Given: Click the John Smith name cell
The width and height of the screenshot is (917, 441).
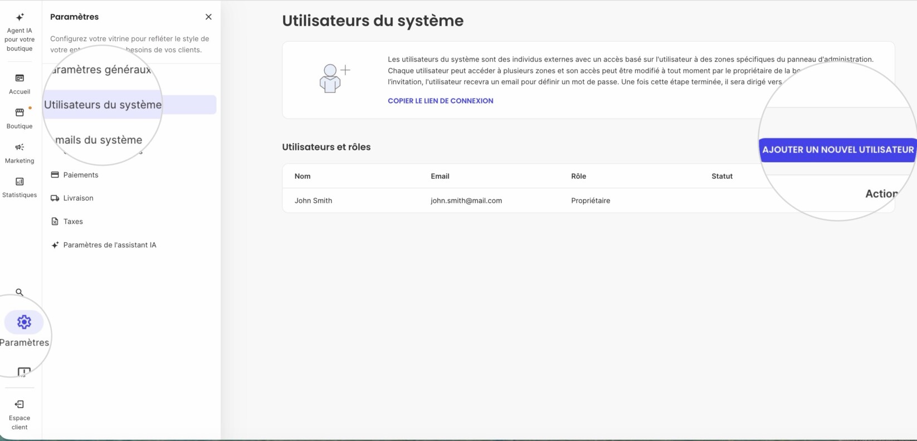Looking at the screenshot, I should (x=313, y=200).
